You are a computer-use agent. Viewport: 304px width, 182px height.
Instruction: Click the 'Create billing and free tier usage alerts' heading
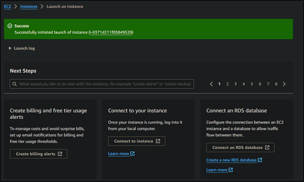tap(48, 114)
